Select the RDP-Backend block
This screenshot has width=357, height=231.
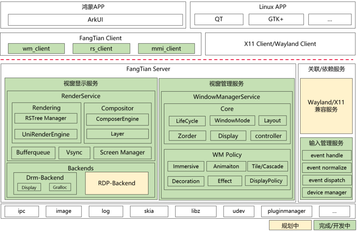pyautogui.click(x=117, y=183)
